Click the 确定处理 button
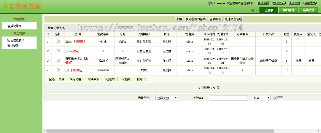321x133 pixels. click(76, 79)
